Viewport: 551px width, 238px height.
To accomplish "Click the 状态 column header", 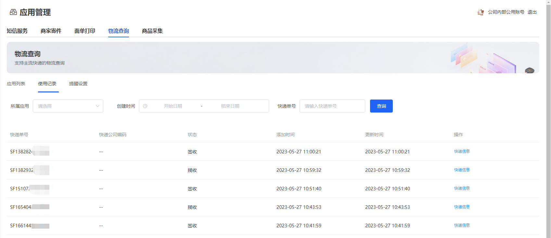I will (x=192, y=135).
